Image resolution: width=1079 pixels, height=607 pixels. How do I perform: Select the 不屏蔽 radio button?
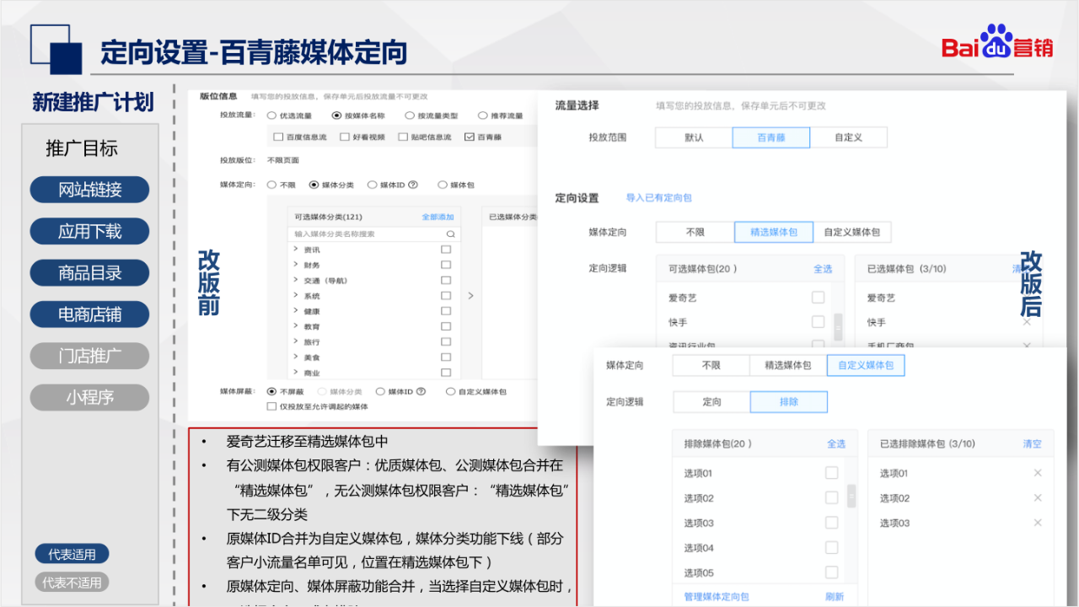pyautogui.click(x=271, y=391)
